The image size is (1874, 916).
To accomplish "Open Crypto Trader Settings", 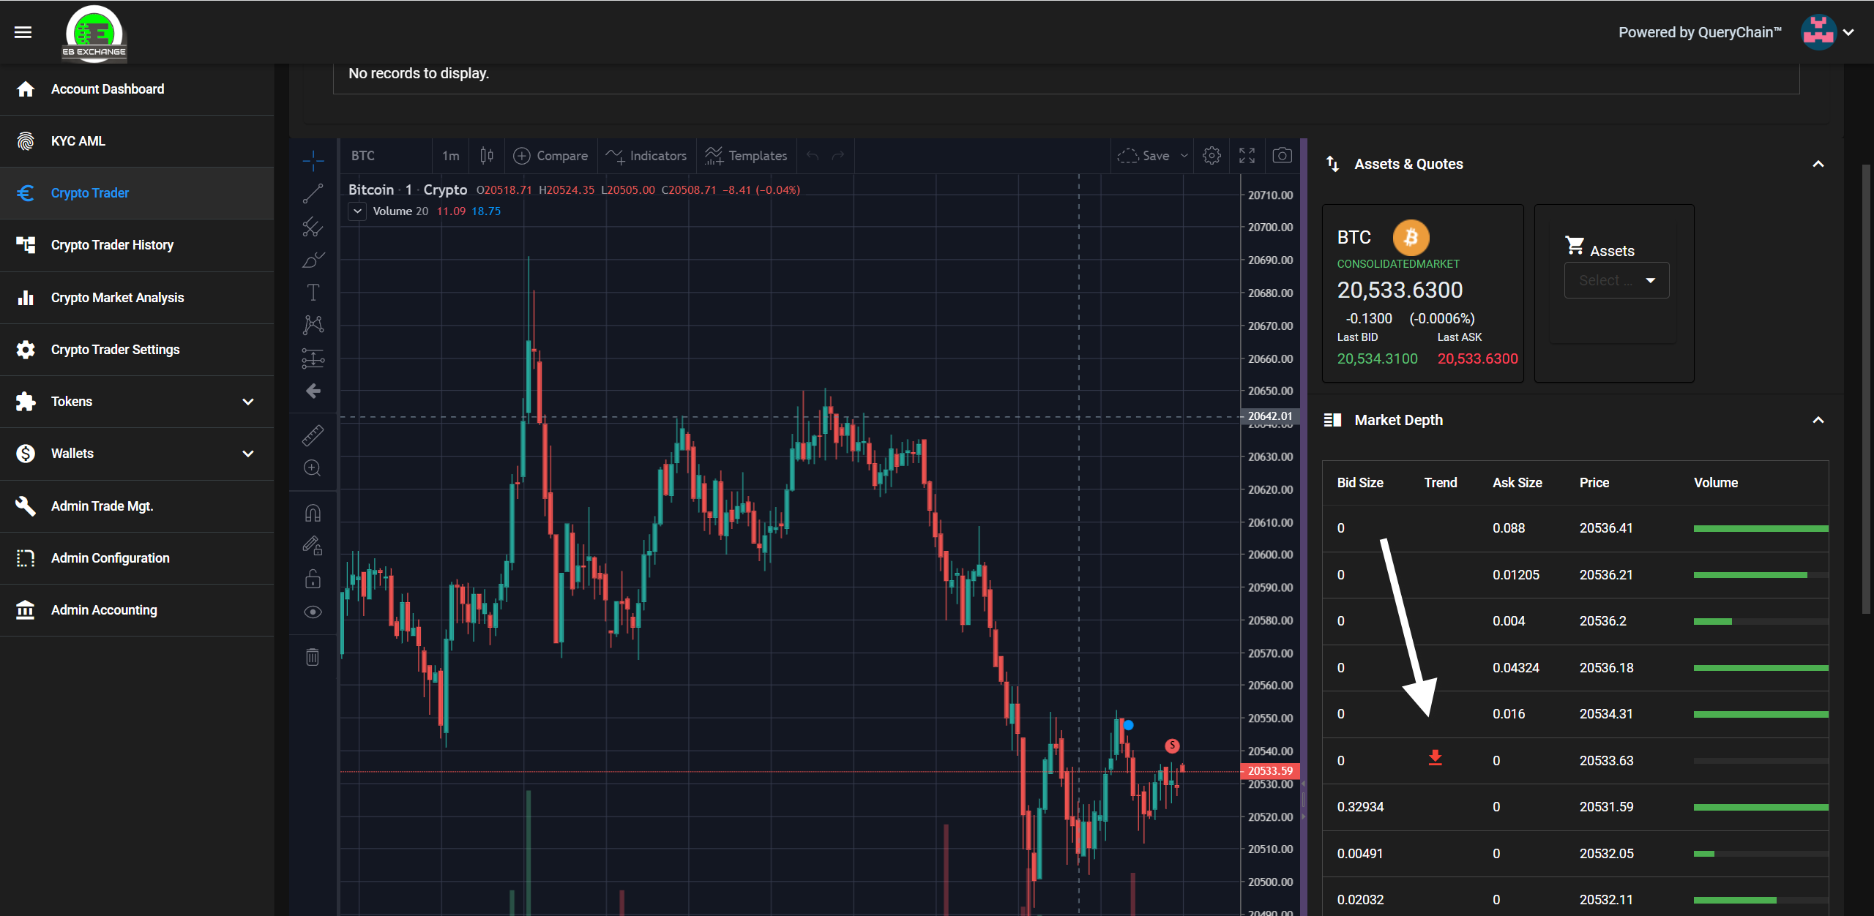I will coord(137,350).
